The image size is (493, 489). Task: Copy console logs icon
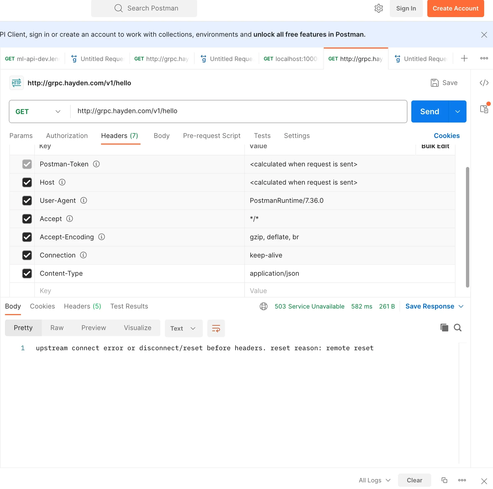click(444, 480)
